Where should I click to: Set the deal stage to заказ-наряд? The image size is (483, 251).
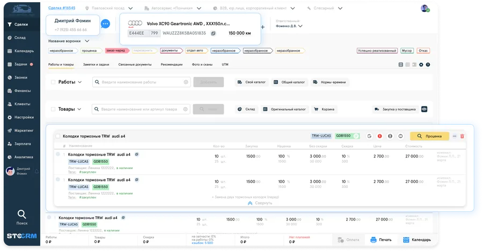[116, 51]
